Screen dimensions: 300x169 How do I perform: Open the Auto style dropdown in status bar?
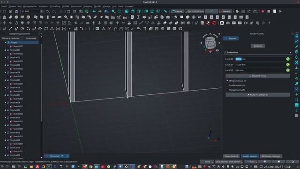click(x=251, y=161)
